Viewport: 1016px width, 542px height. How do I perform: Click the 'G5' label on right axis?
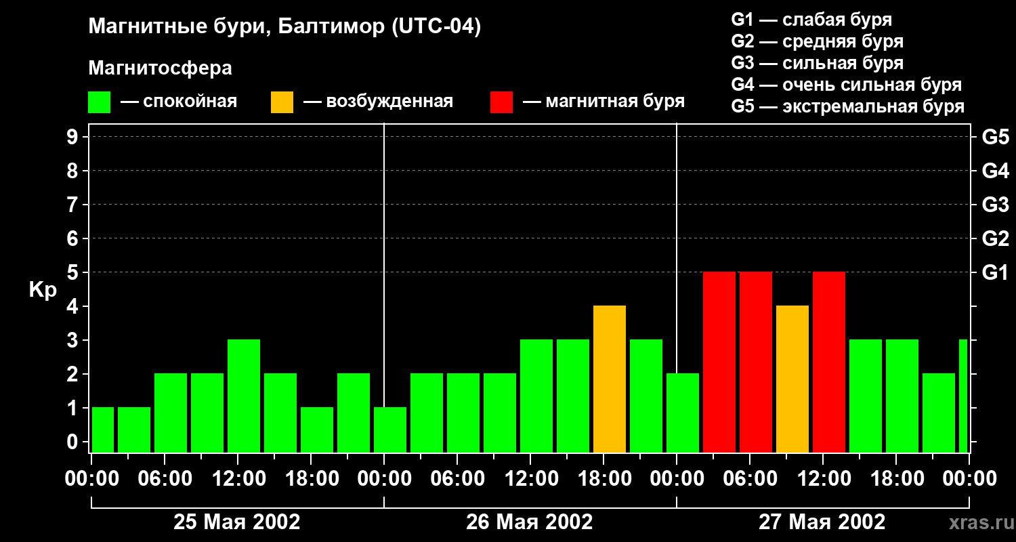(995, 137)
